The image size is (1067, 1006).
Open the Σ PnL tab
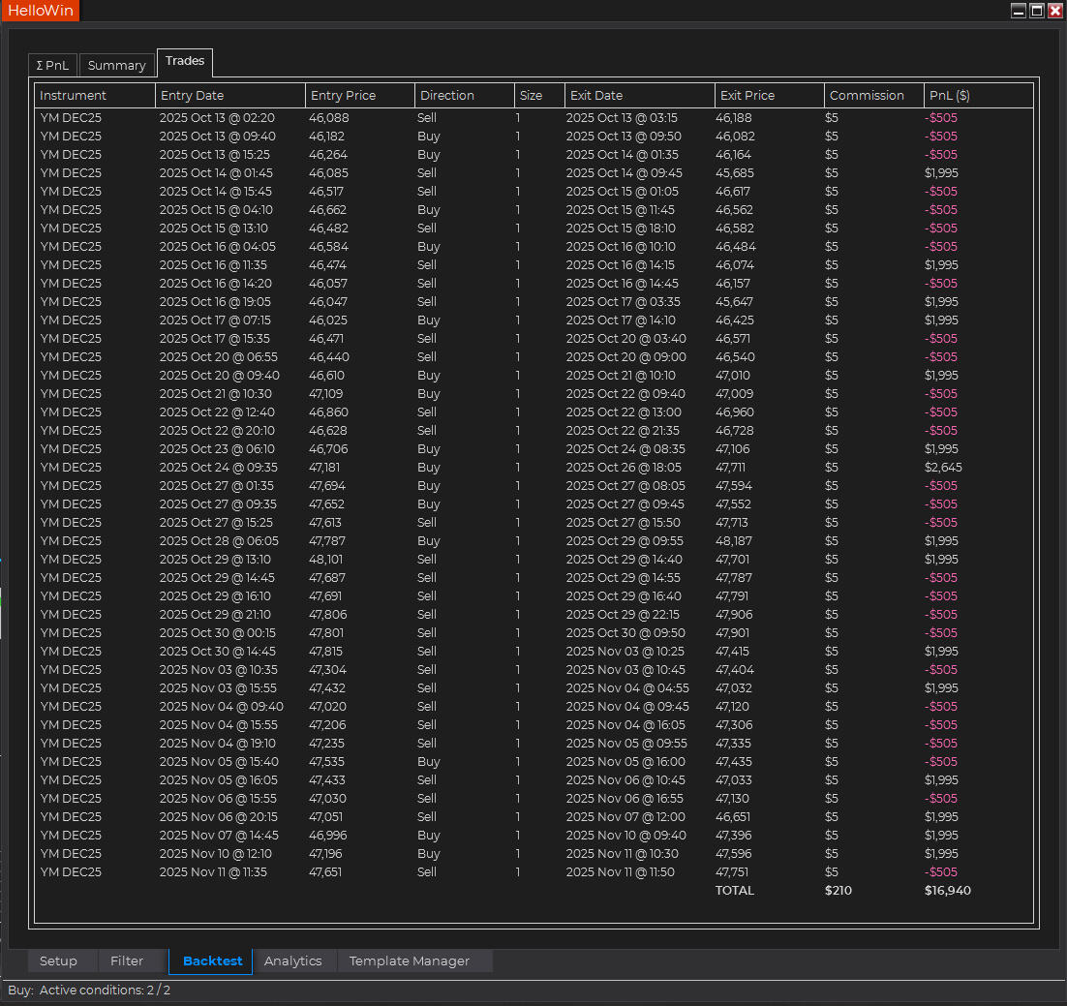(52, 65)
